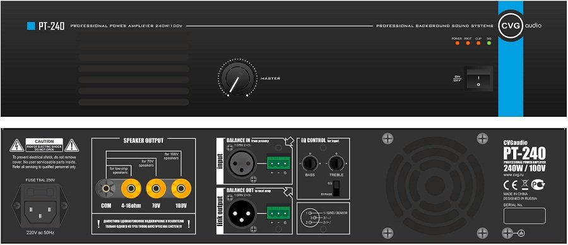Click the blank SERIAL No. field
Image resolution: width=568 pixels, height=245 pixels.
[x=524, y=217]
